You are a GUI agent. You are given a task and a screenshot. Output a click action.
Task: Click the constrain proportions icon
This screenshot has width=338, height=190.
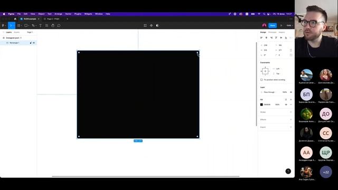pyautogui.click(x=291, y=50)
